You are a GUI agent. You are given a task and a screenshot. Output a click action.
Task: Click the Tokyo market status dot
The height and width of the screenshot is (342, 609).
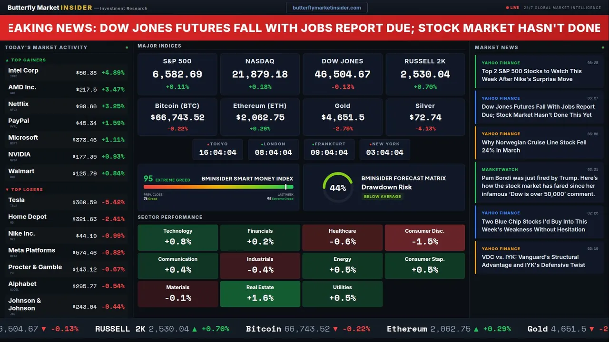(208, 144)
